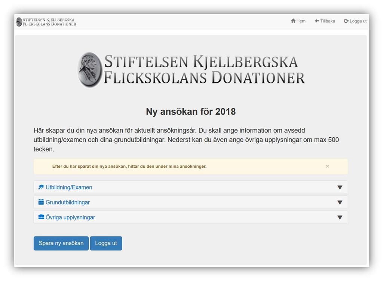The image size is (383, 281).
Task: Click the alert text about mina ansökninger
Action: (129, 167)
